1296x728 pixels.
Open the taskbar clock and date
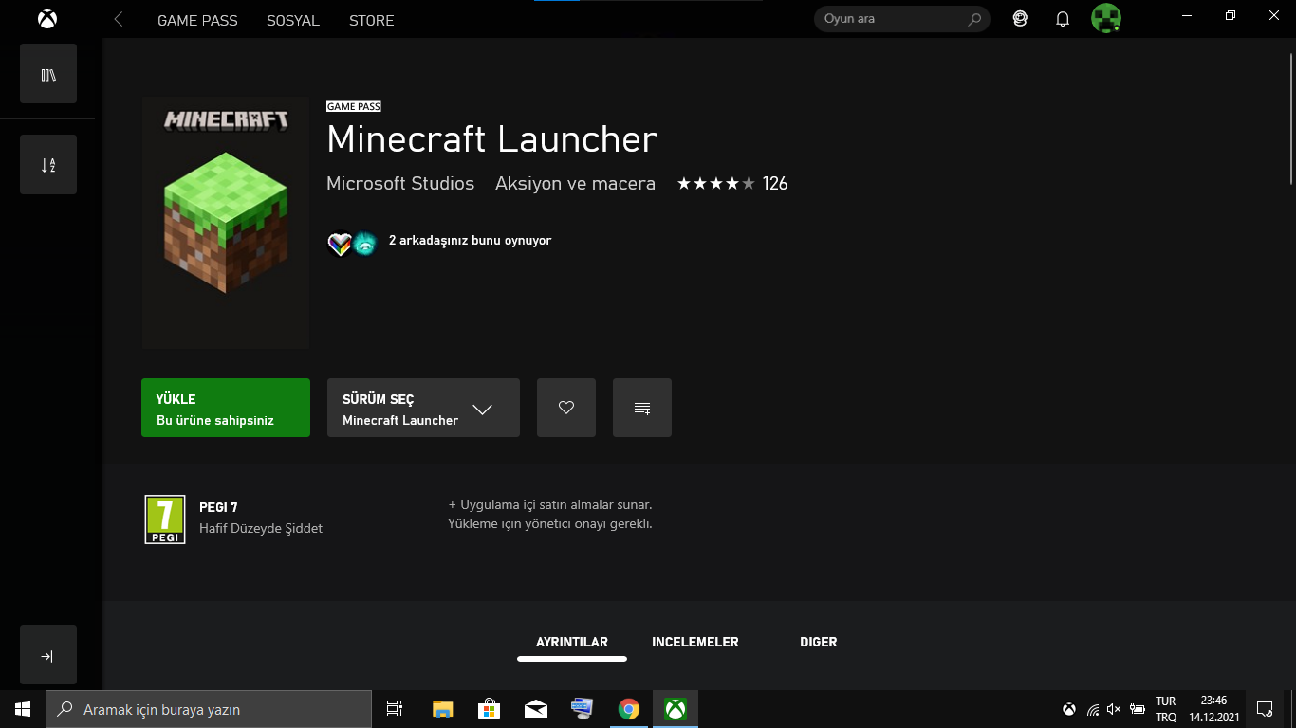(x=1214, y=709)
